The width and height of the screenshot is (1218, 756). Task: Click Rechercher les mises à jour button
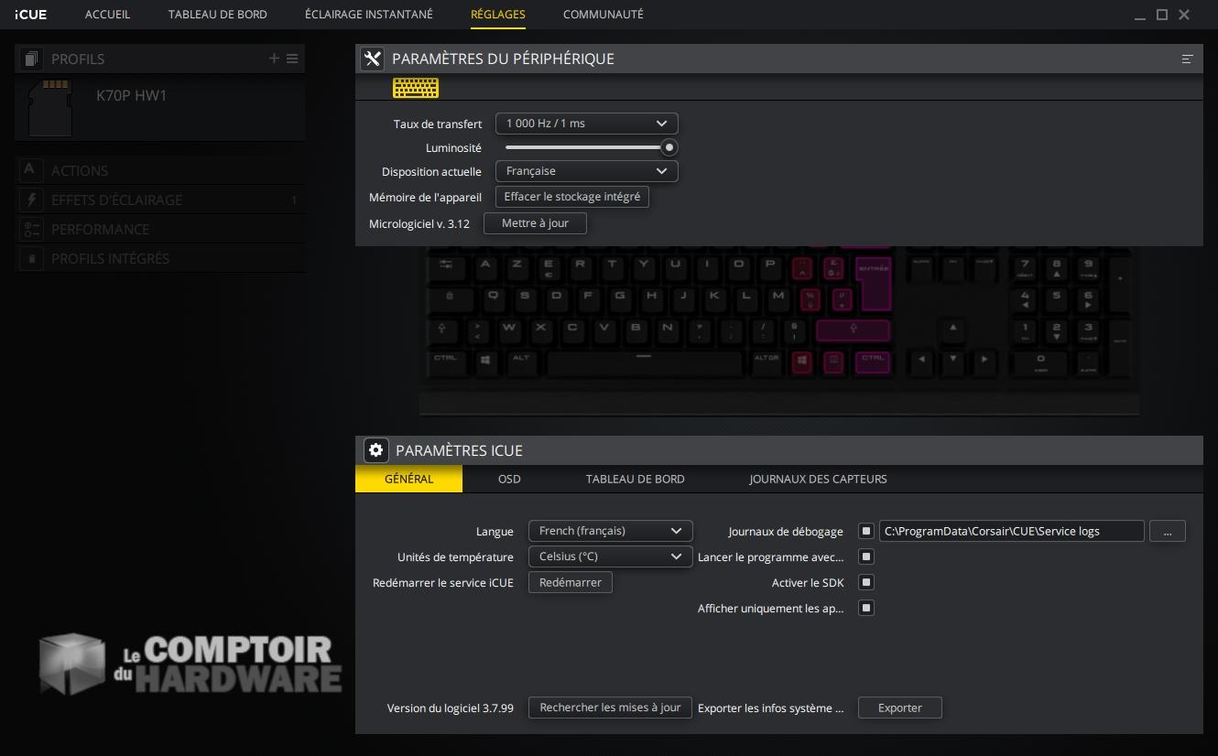[610, 707]
